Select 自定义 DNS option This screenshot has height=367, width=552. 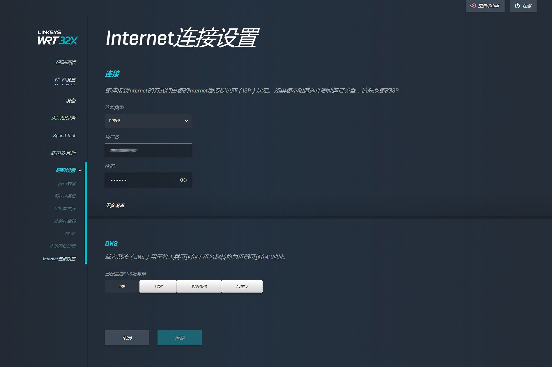[242, 286]
